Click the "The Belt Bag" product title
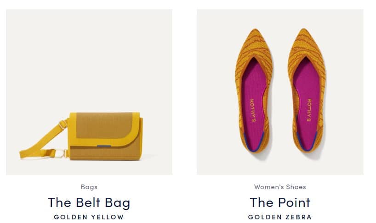The height and width of the screenshot is (223, 376). pos(89,202)
